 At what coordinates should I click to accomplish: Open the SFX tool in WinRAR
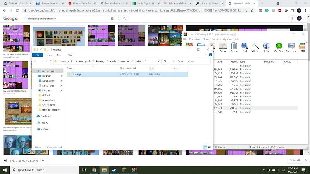[x=303, y=47]
